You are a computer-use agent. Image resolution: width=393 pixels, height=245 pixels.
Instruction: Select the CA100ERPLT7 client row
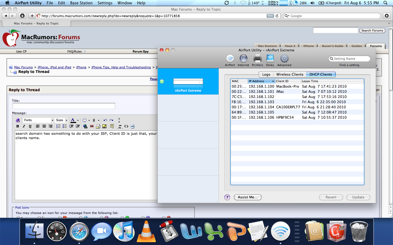[x=297, y=107]
